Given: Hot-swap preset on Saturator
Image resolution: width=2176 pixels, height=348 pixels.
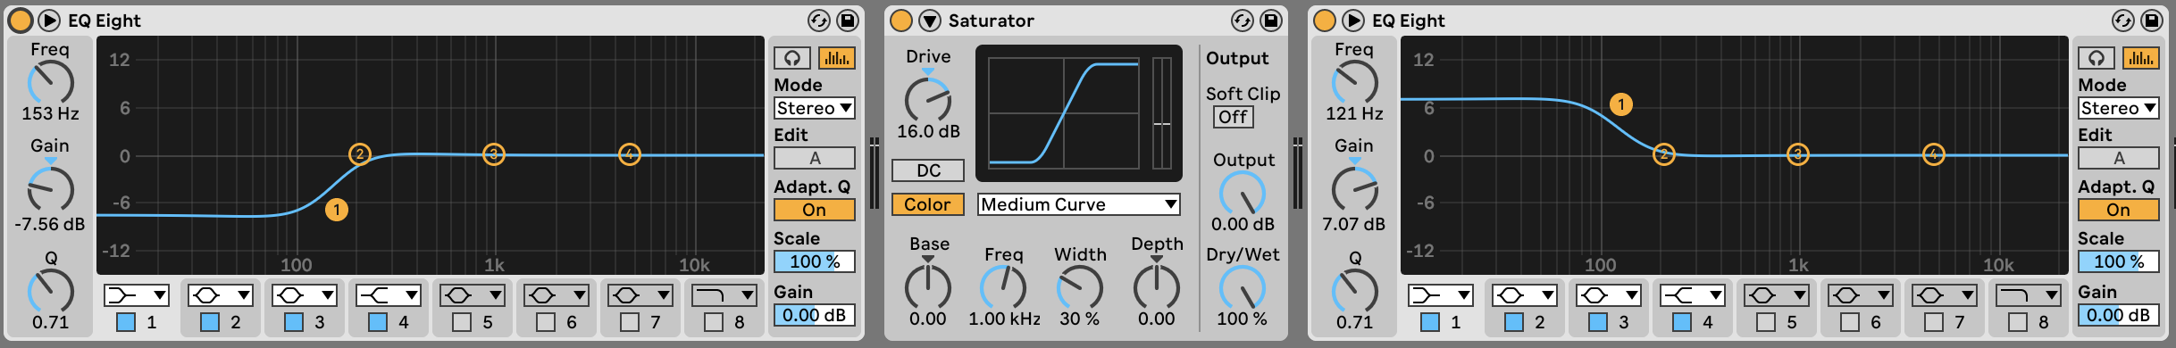Looking at the screenshot, I should pyautogui.click(x=1242, y=20).
